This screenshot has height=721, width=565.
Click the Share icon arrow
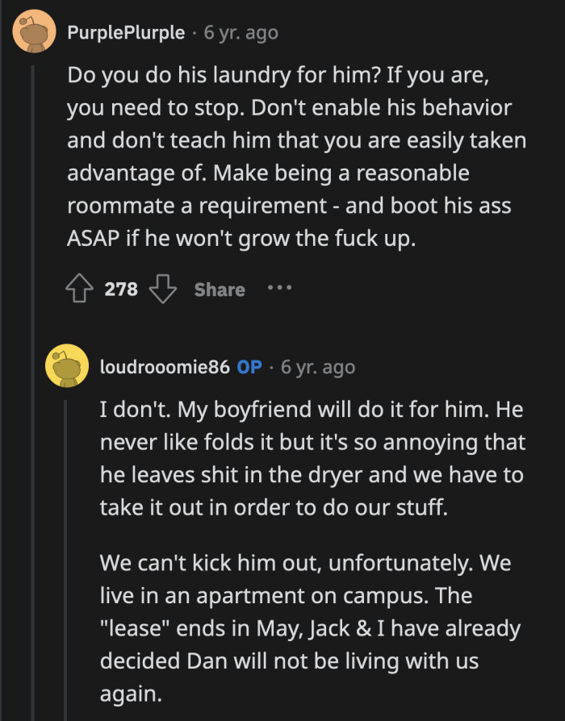point(219,290)
